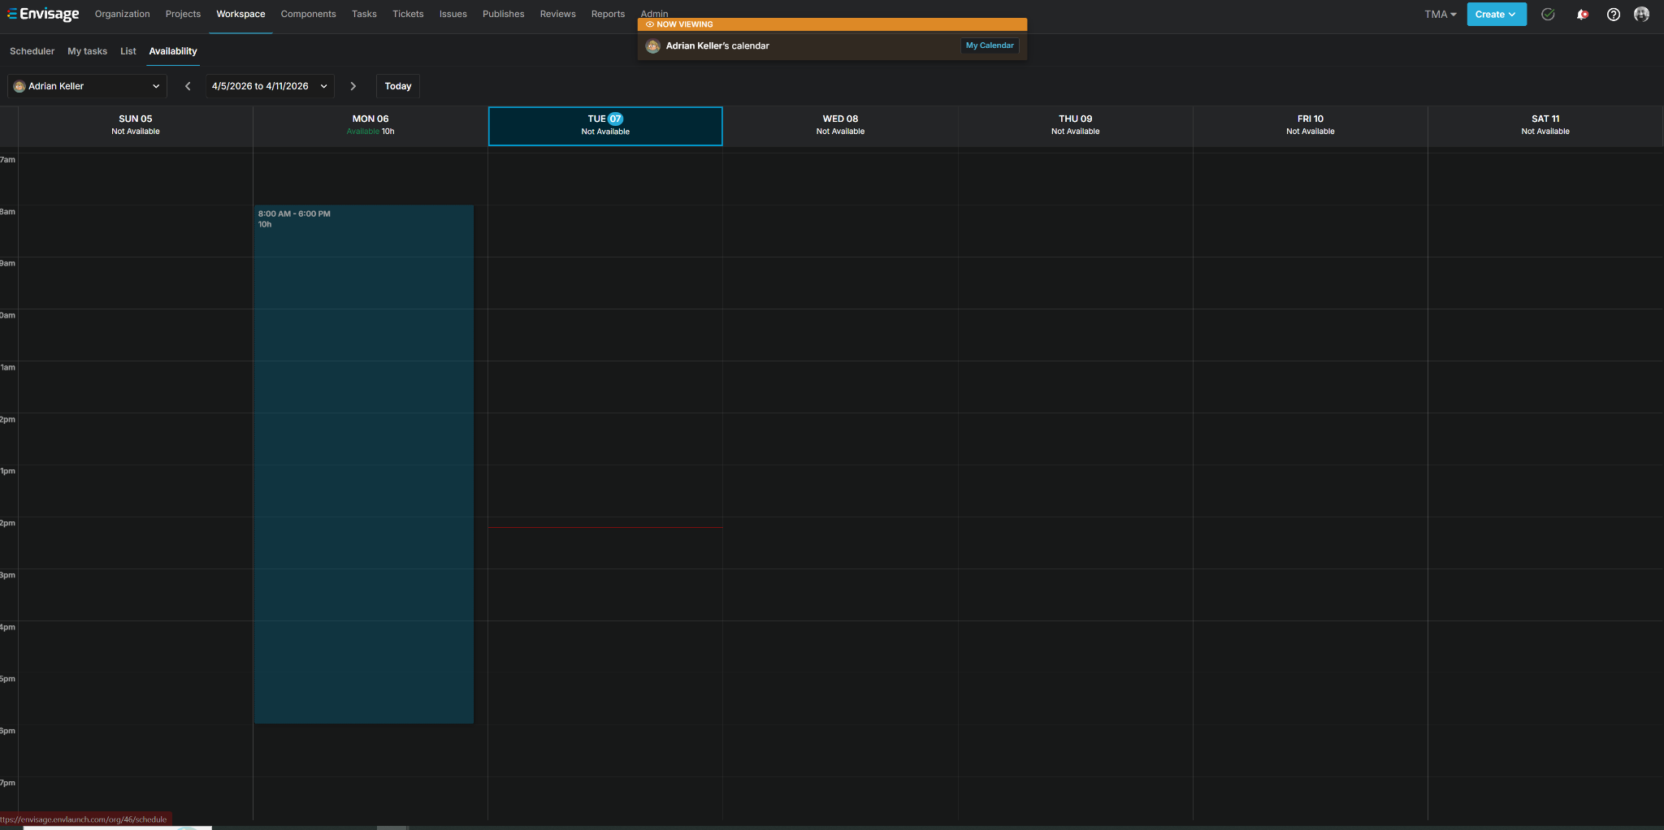
Task: Open the Create dropdown button
Action: (x=1496, y=14)
